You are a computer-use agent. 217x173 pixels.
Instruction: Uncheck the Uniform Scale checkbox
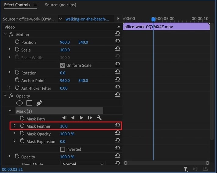point(62,65)
